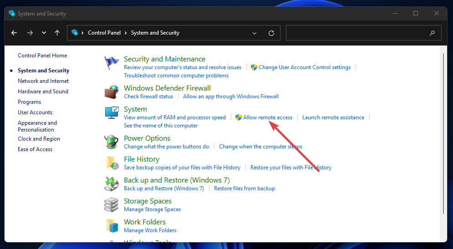
Task: Click the Back up and Restore icon
Action: coord(112,184)
